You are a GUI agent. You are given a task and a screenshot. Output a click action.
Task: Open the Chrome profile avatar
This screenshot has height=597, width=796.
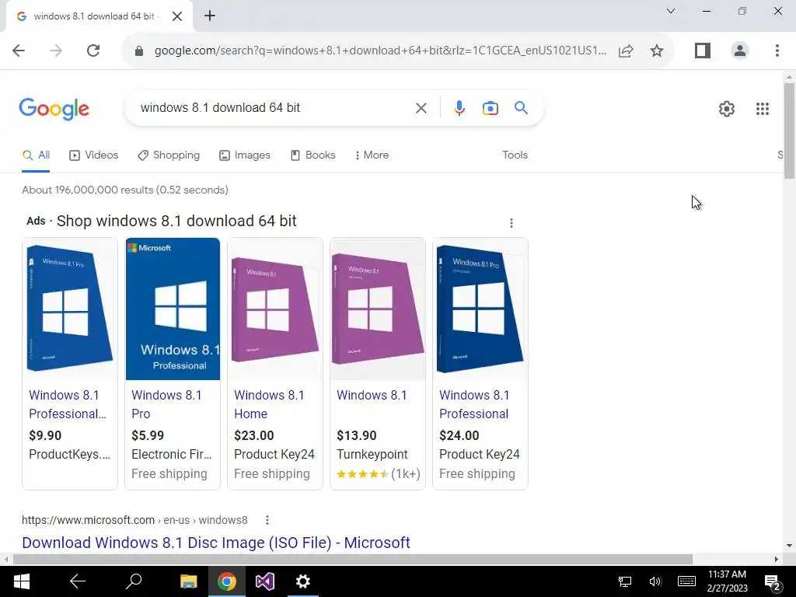click(x=740, y=51)
